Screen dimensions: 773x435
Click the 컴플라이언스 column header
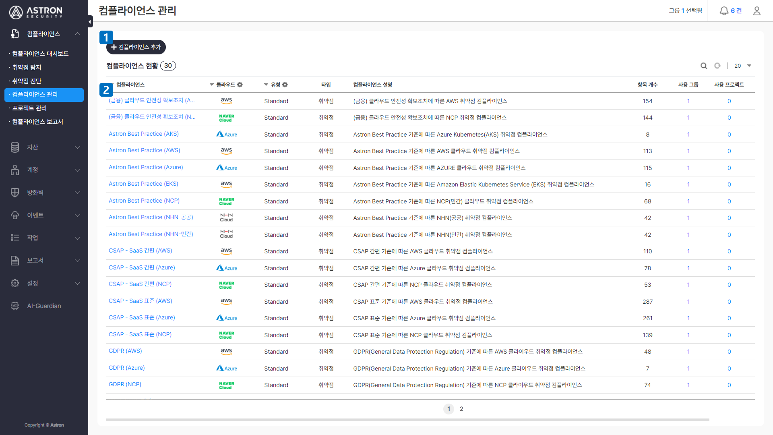click(x=130, y=85)
